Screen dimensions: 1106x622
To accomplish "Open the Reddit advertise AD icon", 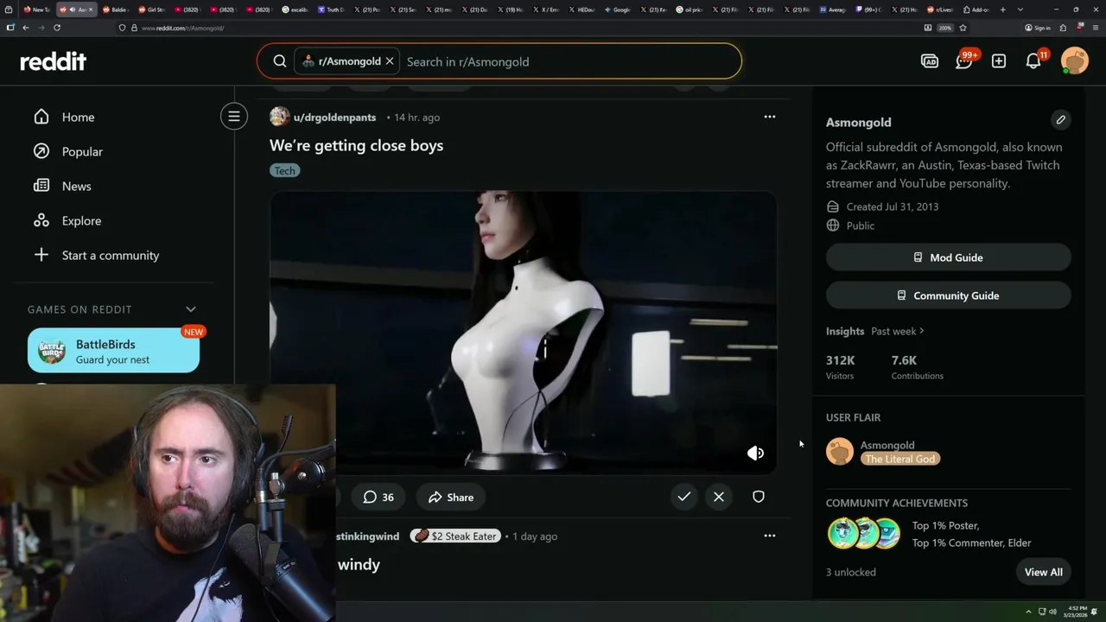I will (x=930, y=61).
